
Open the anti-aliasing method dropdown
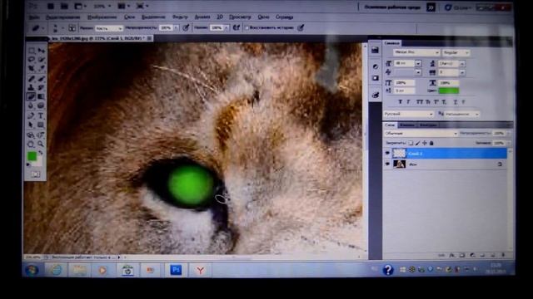461,114
